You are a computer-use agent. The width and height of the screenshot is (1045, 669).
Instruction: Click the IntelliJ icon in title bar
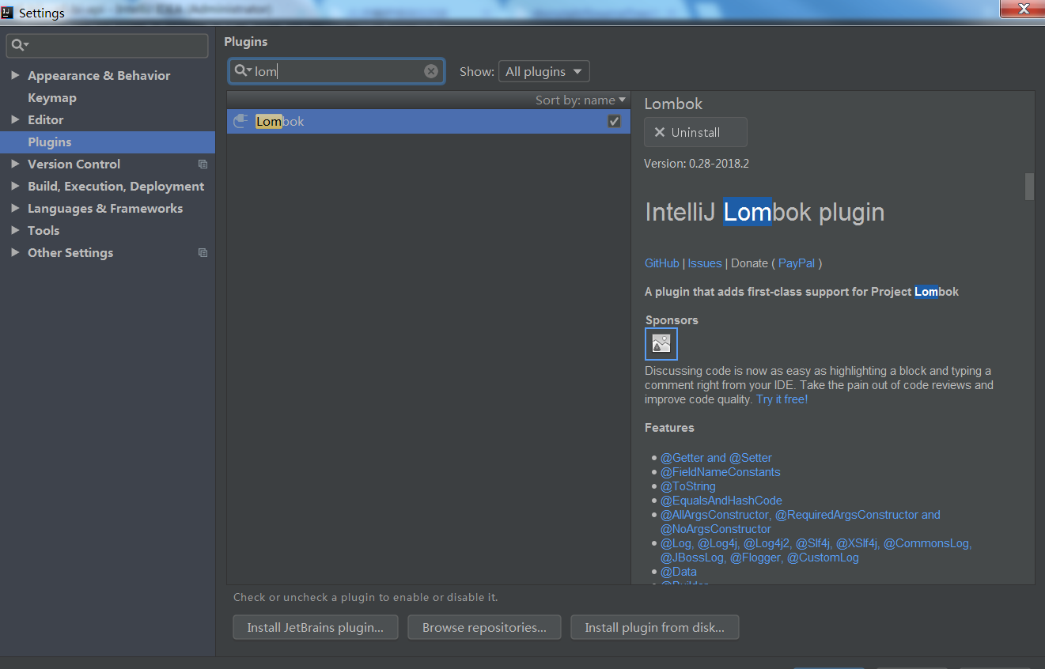[7, 11]
